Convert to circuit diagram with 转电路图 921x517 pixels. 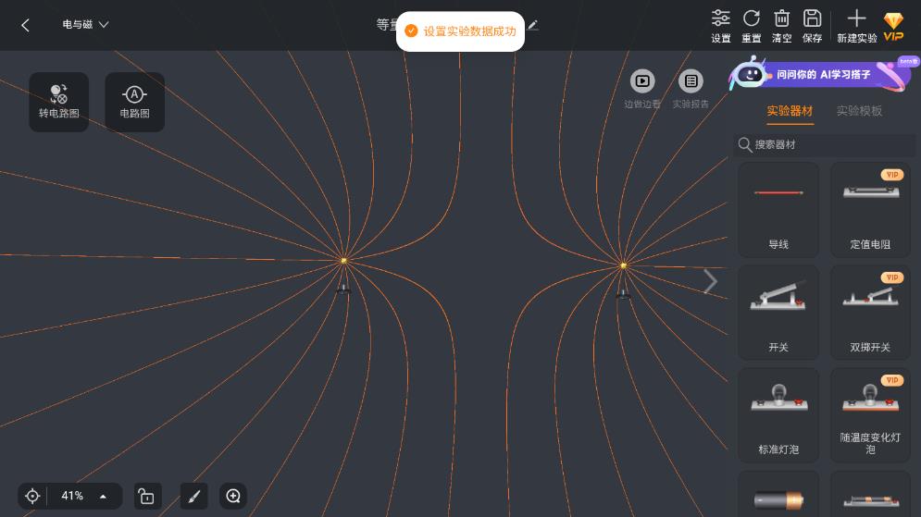(59, 102)
